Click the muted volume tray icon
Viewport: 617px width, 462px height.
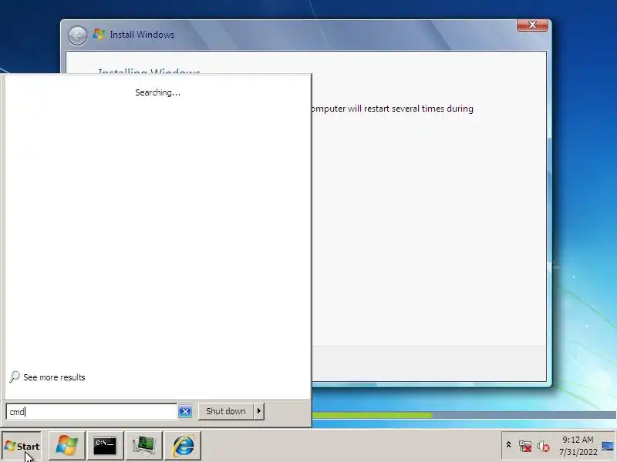click(x=544, y=446)
